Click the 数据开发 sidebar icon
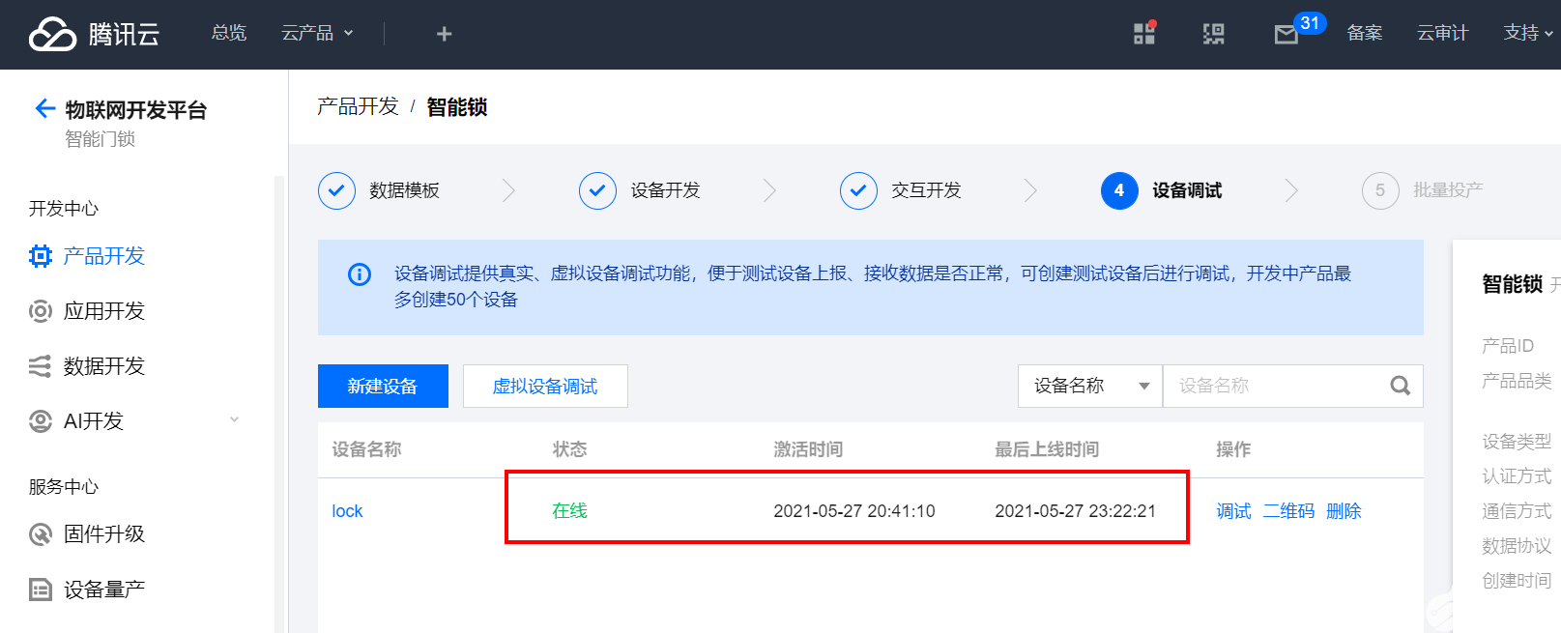Viewport: 1561px width, 633px height. pyautogui.click(x=40, y=366)
